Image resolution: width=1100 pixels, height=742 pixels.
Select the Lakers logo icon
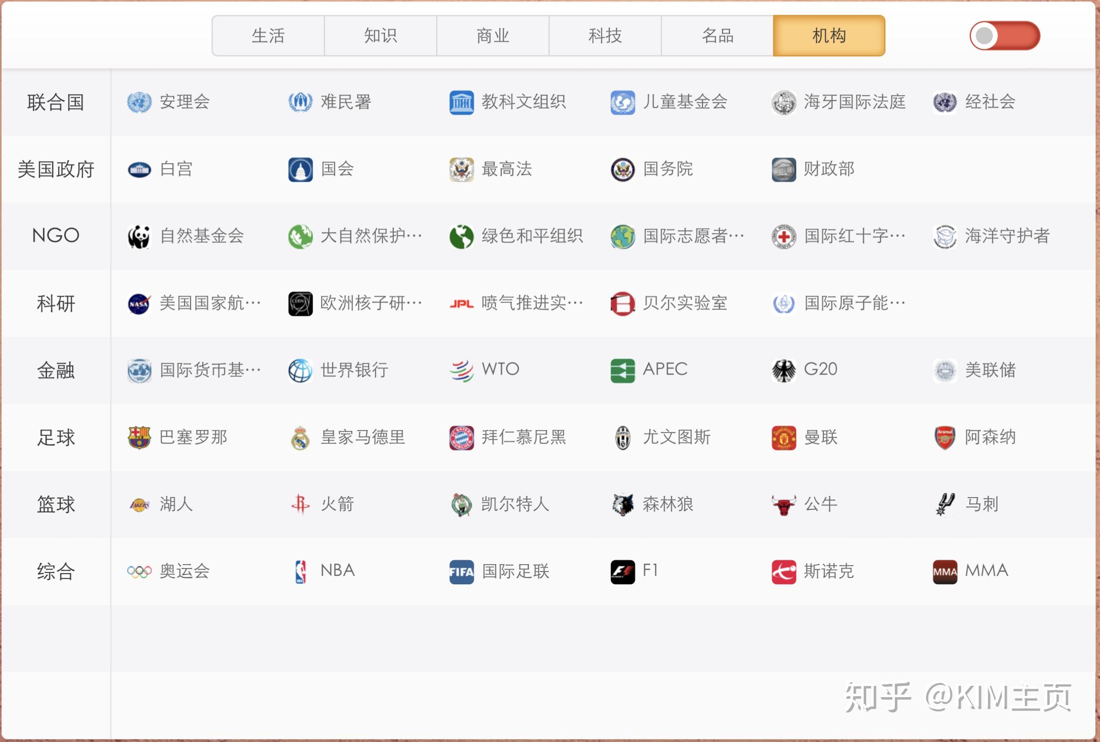coord(139,505)
